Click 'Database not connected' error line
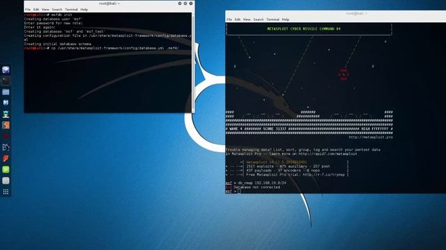The width and height of the screenshot is (446, 250). tap(253, 187)
